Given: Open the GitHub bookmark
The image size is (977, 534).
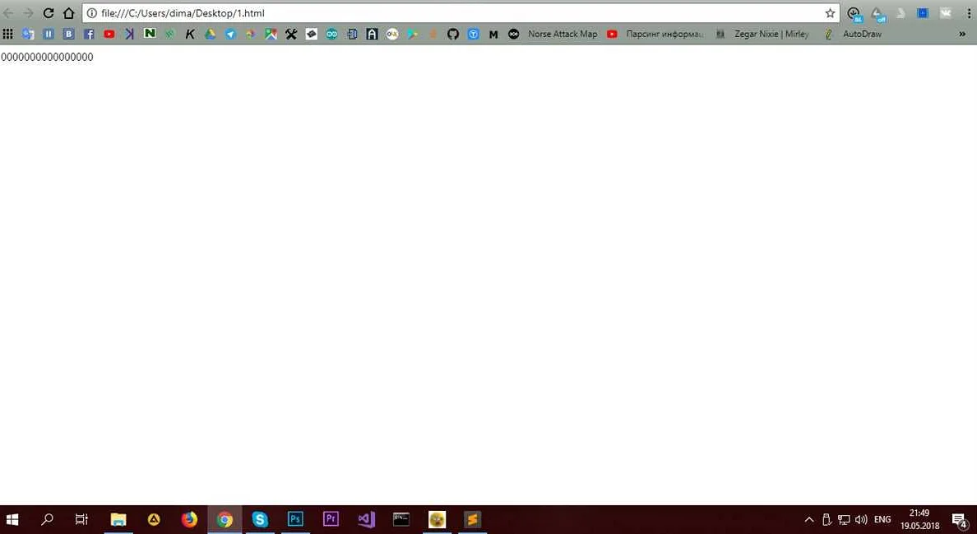Looking at the screenshot, I should point(453,35).
